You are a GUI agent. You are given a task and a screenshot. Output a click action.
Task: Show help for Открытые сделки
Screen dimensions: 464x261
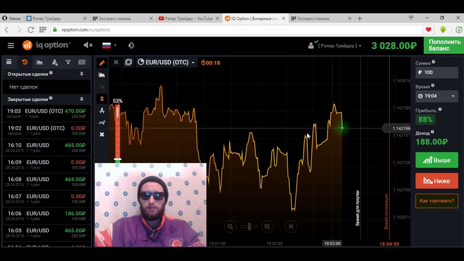(x=51, y=73)
